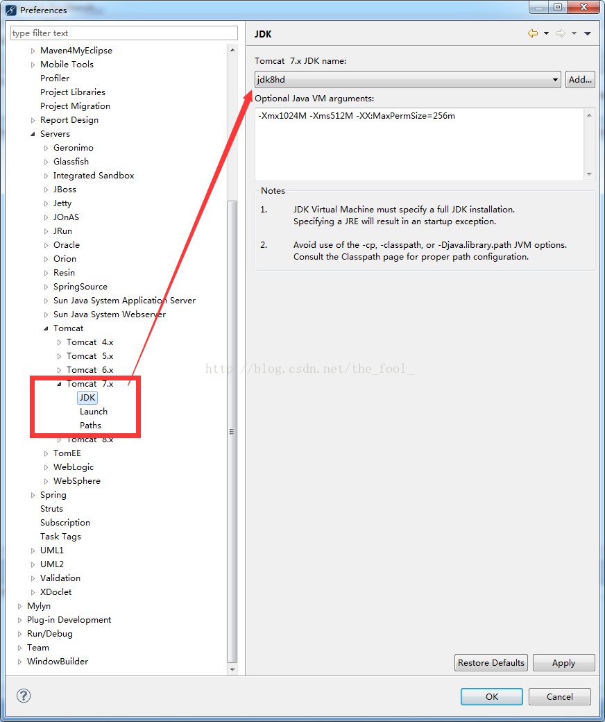
Task: Select Oracle server entry
Action: click(x=66, y=244)
